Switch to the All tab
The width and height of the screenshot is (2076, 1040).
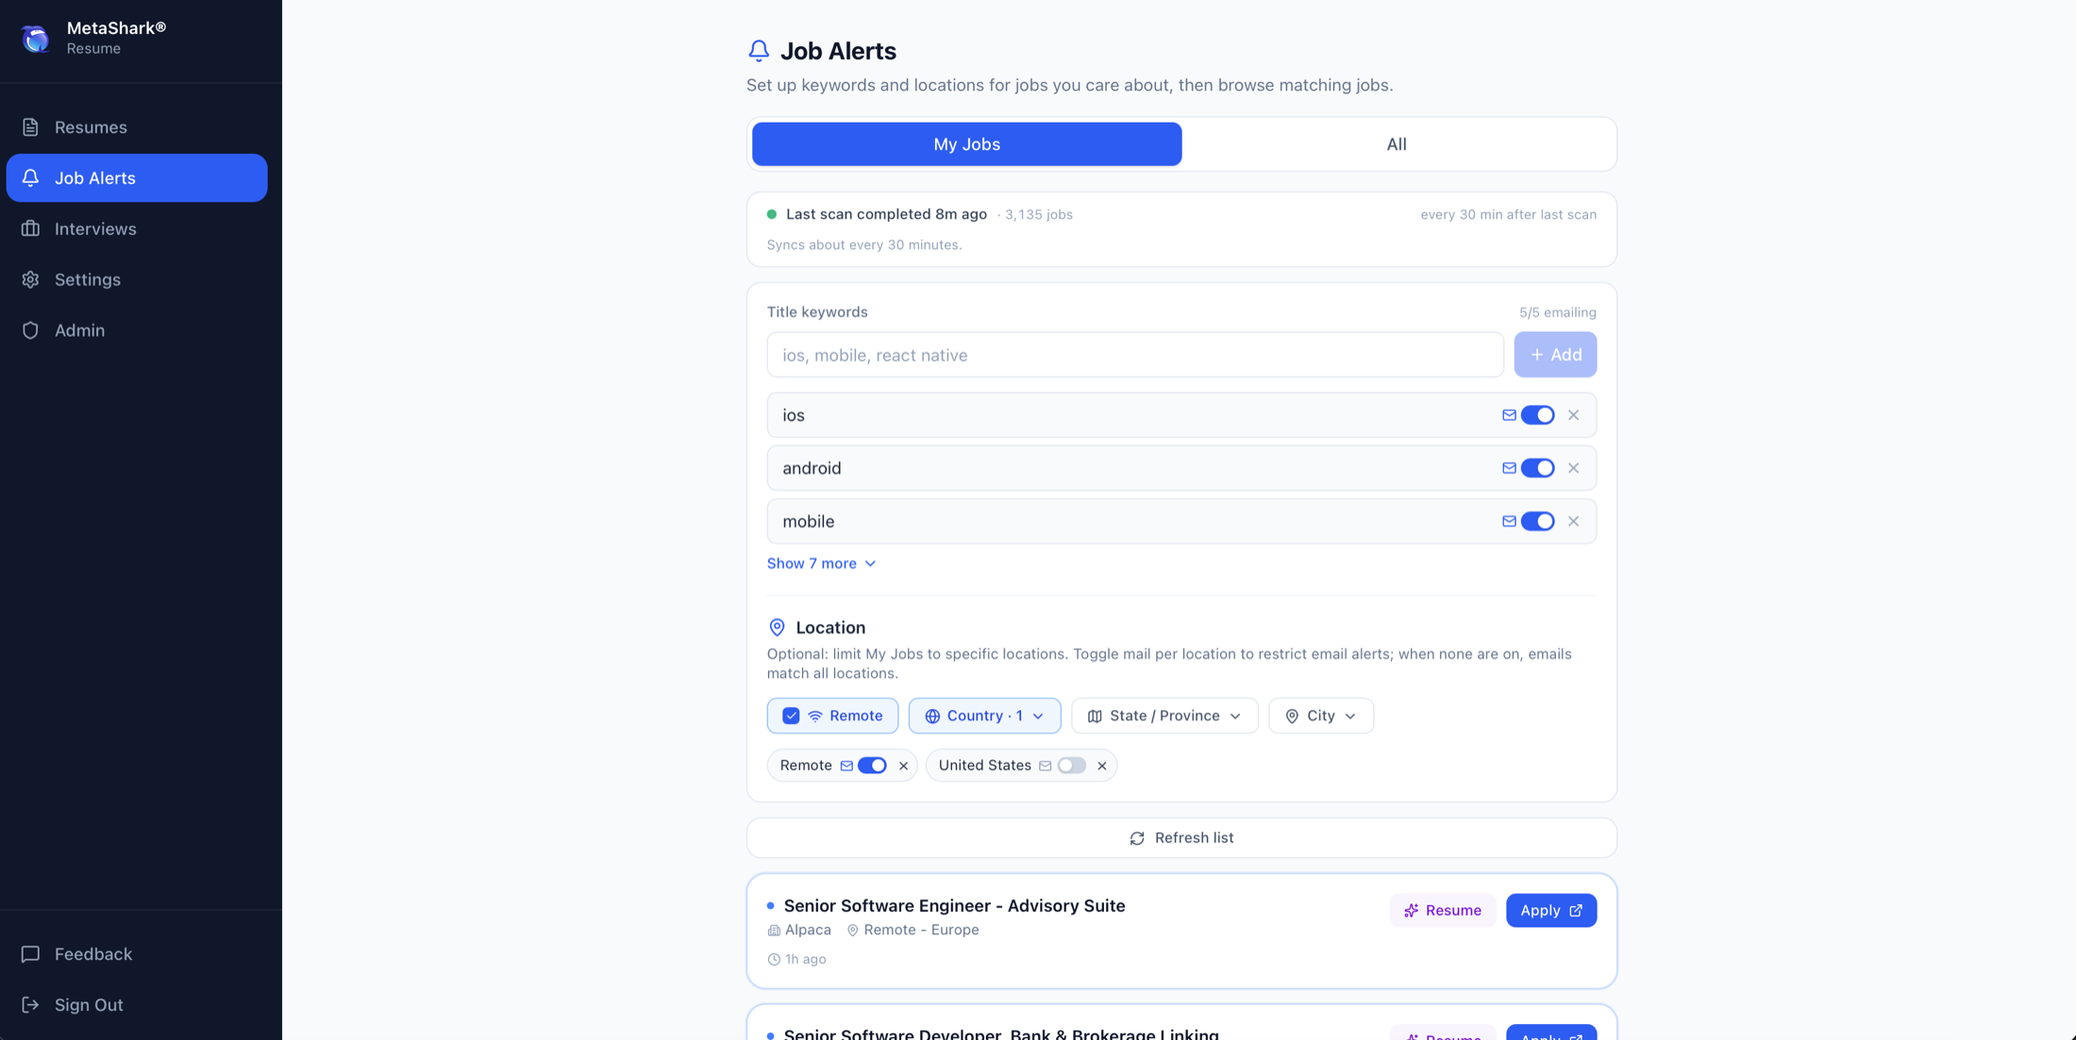[x=1397, y=144]
